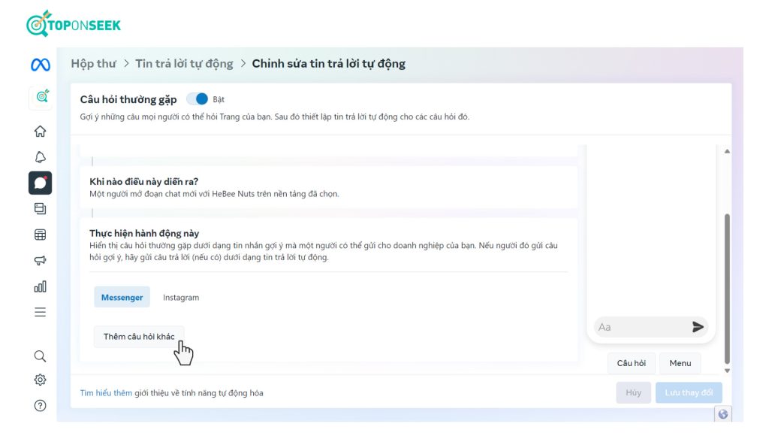Screen dimensions: 769x433
Task: Open the Ads megaphone icon
Action: click(41, 260)
